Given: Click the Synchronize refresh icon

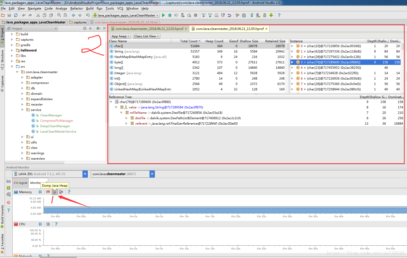Looking at the screenshot, I should coord(16,15).
